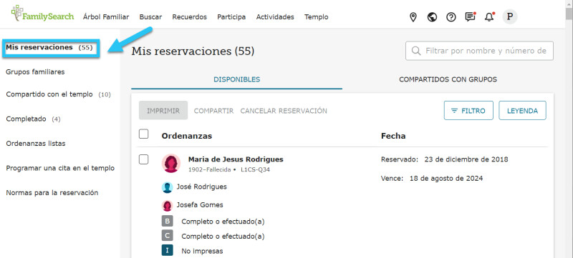This screenshot has width=573, height=258.
Task: Open the Árbol Familiar menu
Action: [106, 16]
